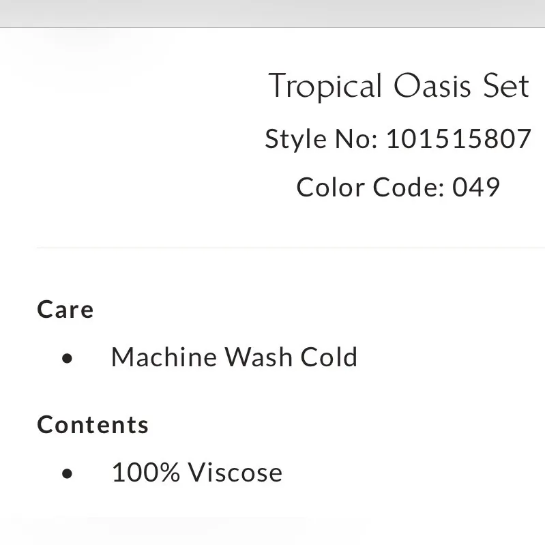Click the word "Cold" in care instructions
The height and width of the screenshot is (545, 545).
coord(329,357)
